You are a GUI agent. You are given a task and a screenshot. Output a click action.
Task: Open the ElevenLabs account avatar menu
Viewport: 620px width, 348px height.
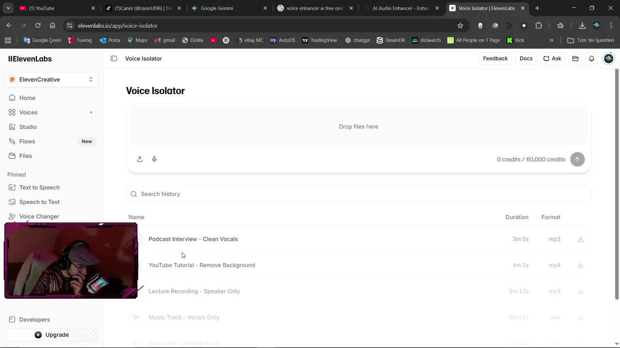click(x=608, y=58)
